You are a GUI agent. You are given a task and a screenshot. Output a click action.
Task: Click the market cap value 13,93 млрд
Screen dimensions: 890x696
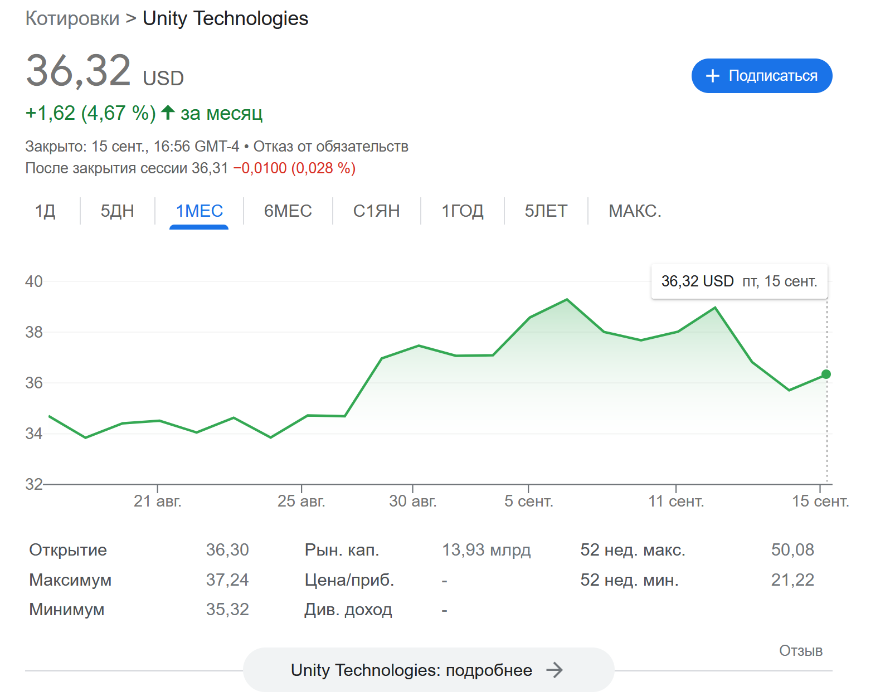coord(487,550)
